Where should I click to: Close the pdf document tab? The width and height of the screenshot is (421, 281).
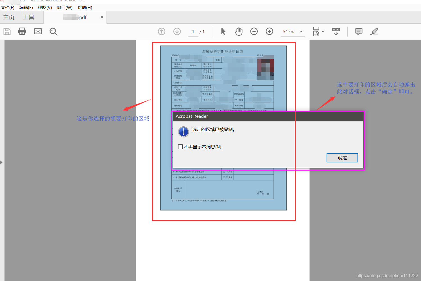tap(102, 17)
